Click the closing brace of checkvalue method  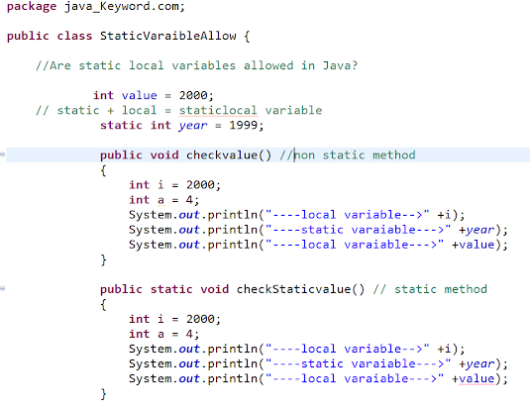tap(103, 259)
